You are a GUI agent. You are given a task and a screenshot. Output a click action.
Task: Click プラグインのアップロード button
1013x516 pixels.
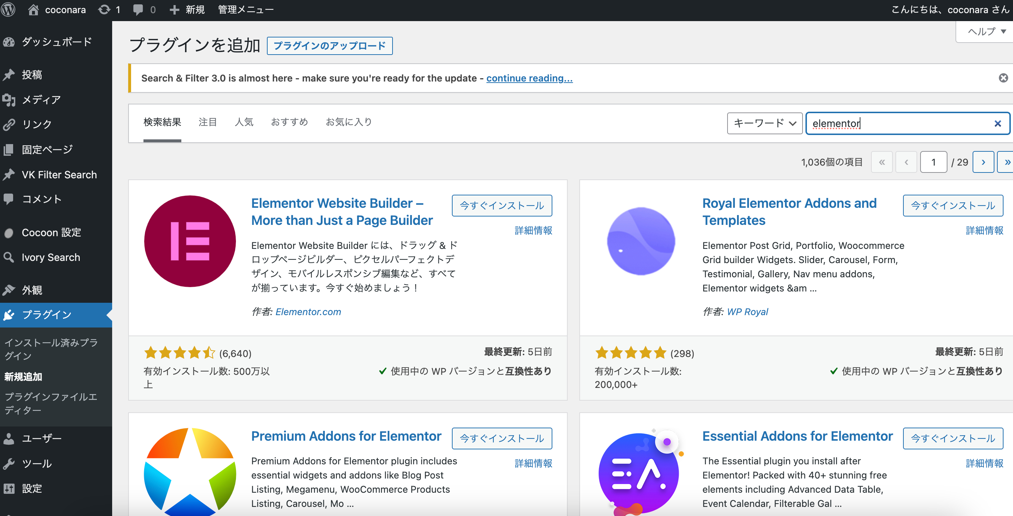click(x=330, y=46)
